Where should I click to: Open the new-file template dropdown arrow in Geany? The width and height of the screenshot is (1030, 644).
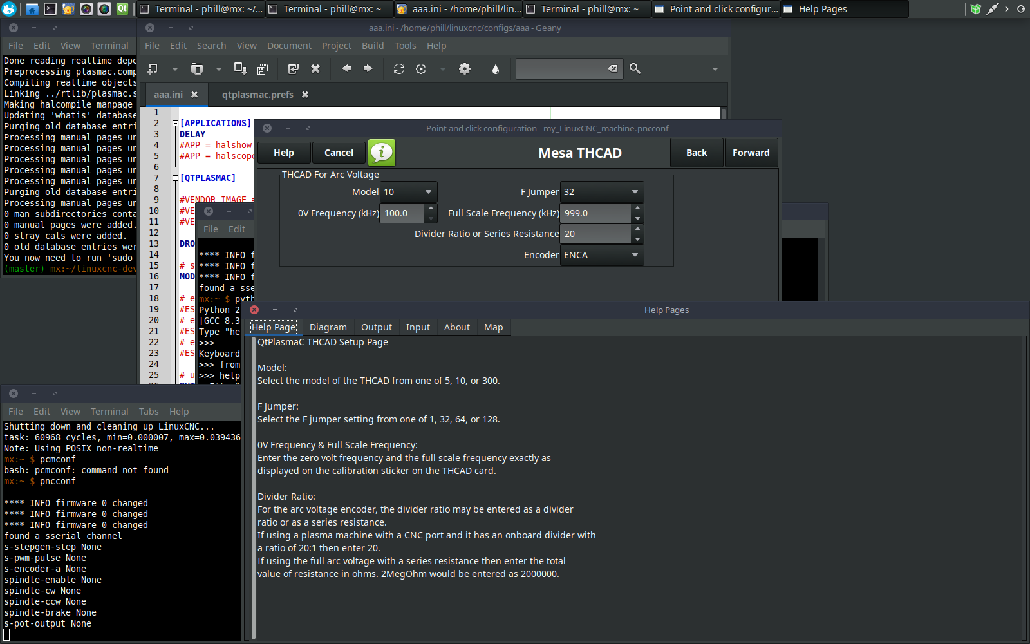[x=174, y=69]
